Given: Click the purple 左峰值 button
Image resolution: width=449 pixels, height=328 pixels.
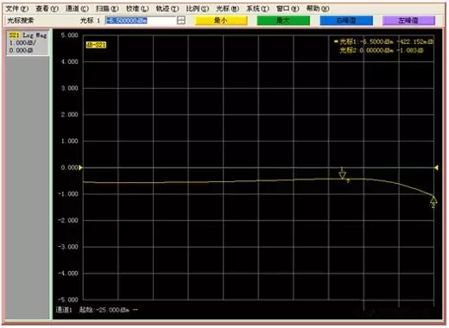Looking at the screenshot, I should click(x=408, y=21).
